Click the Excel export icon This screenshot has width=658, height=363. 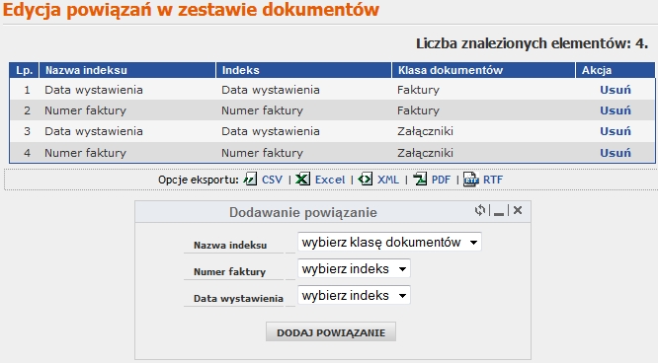302,179
